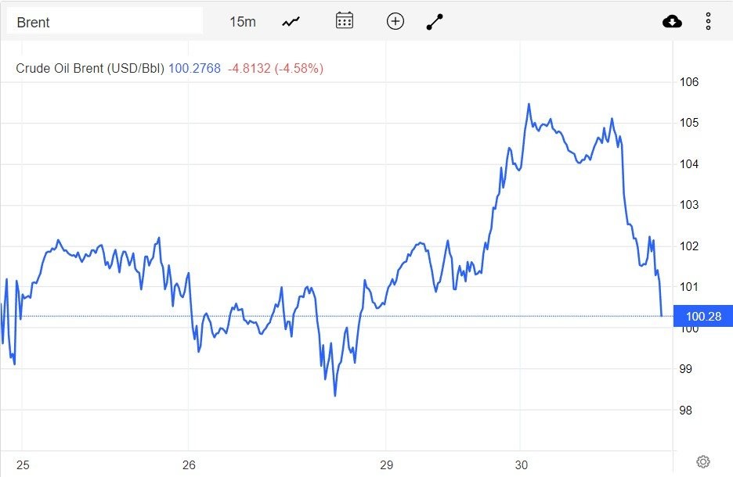Click the Crude Oil Brent (USD/Bbl) legend title
733x477 pixels.
pyautogui.click(x=90, y=69)
